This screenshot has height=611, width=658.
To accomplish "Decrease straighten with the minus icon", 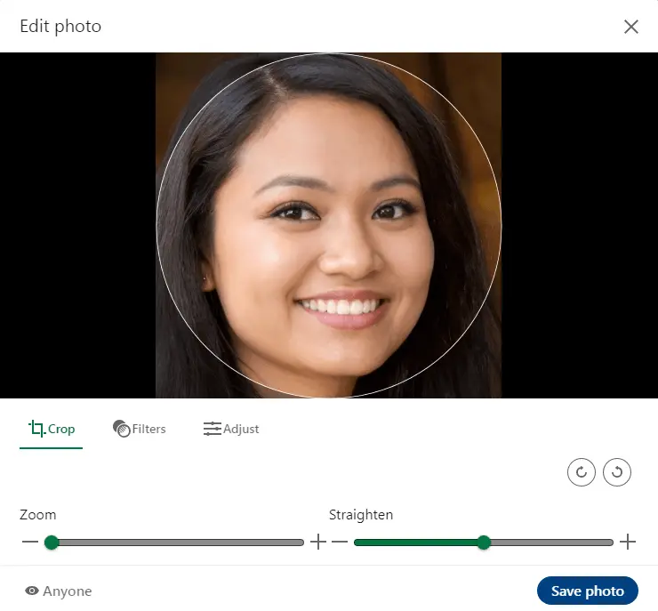I will 340,542.
